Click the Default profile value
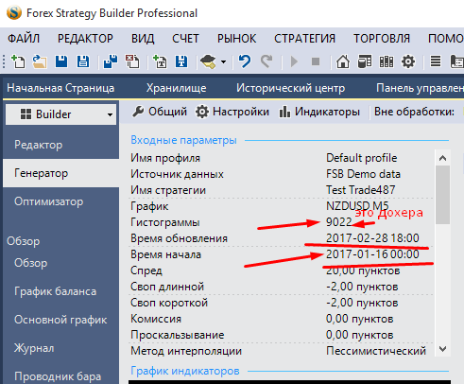Image resolution: width=464 pixels, height=384 pixels. coord(361,158)
